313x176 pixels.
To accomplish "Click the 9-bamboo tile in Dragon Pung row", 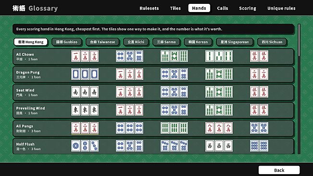I will pyautogui.click(x=228, y=74).
